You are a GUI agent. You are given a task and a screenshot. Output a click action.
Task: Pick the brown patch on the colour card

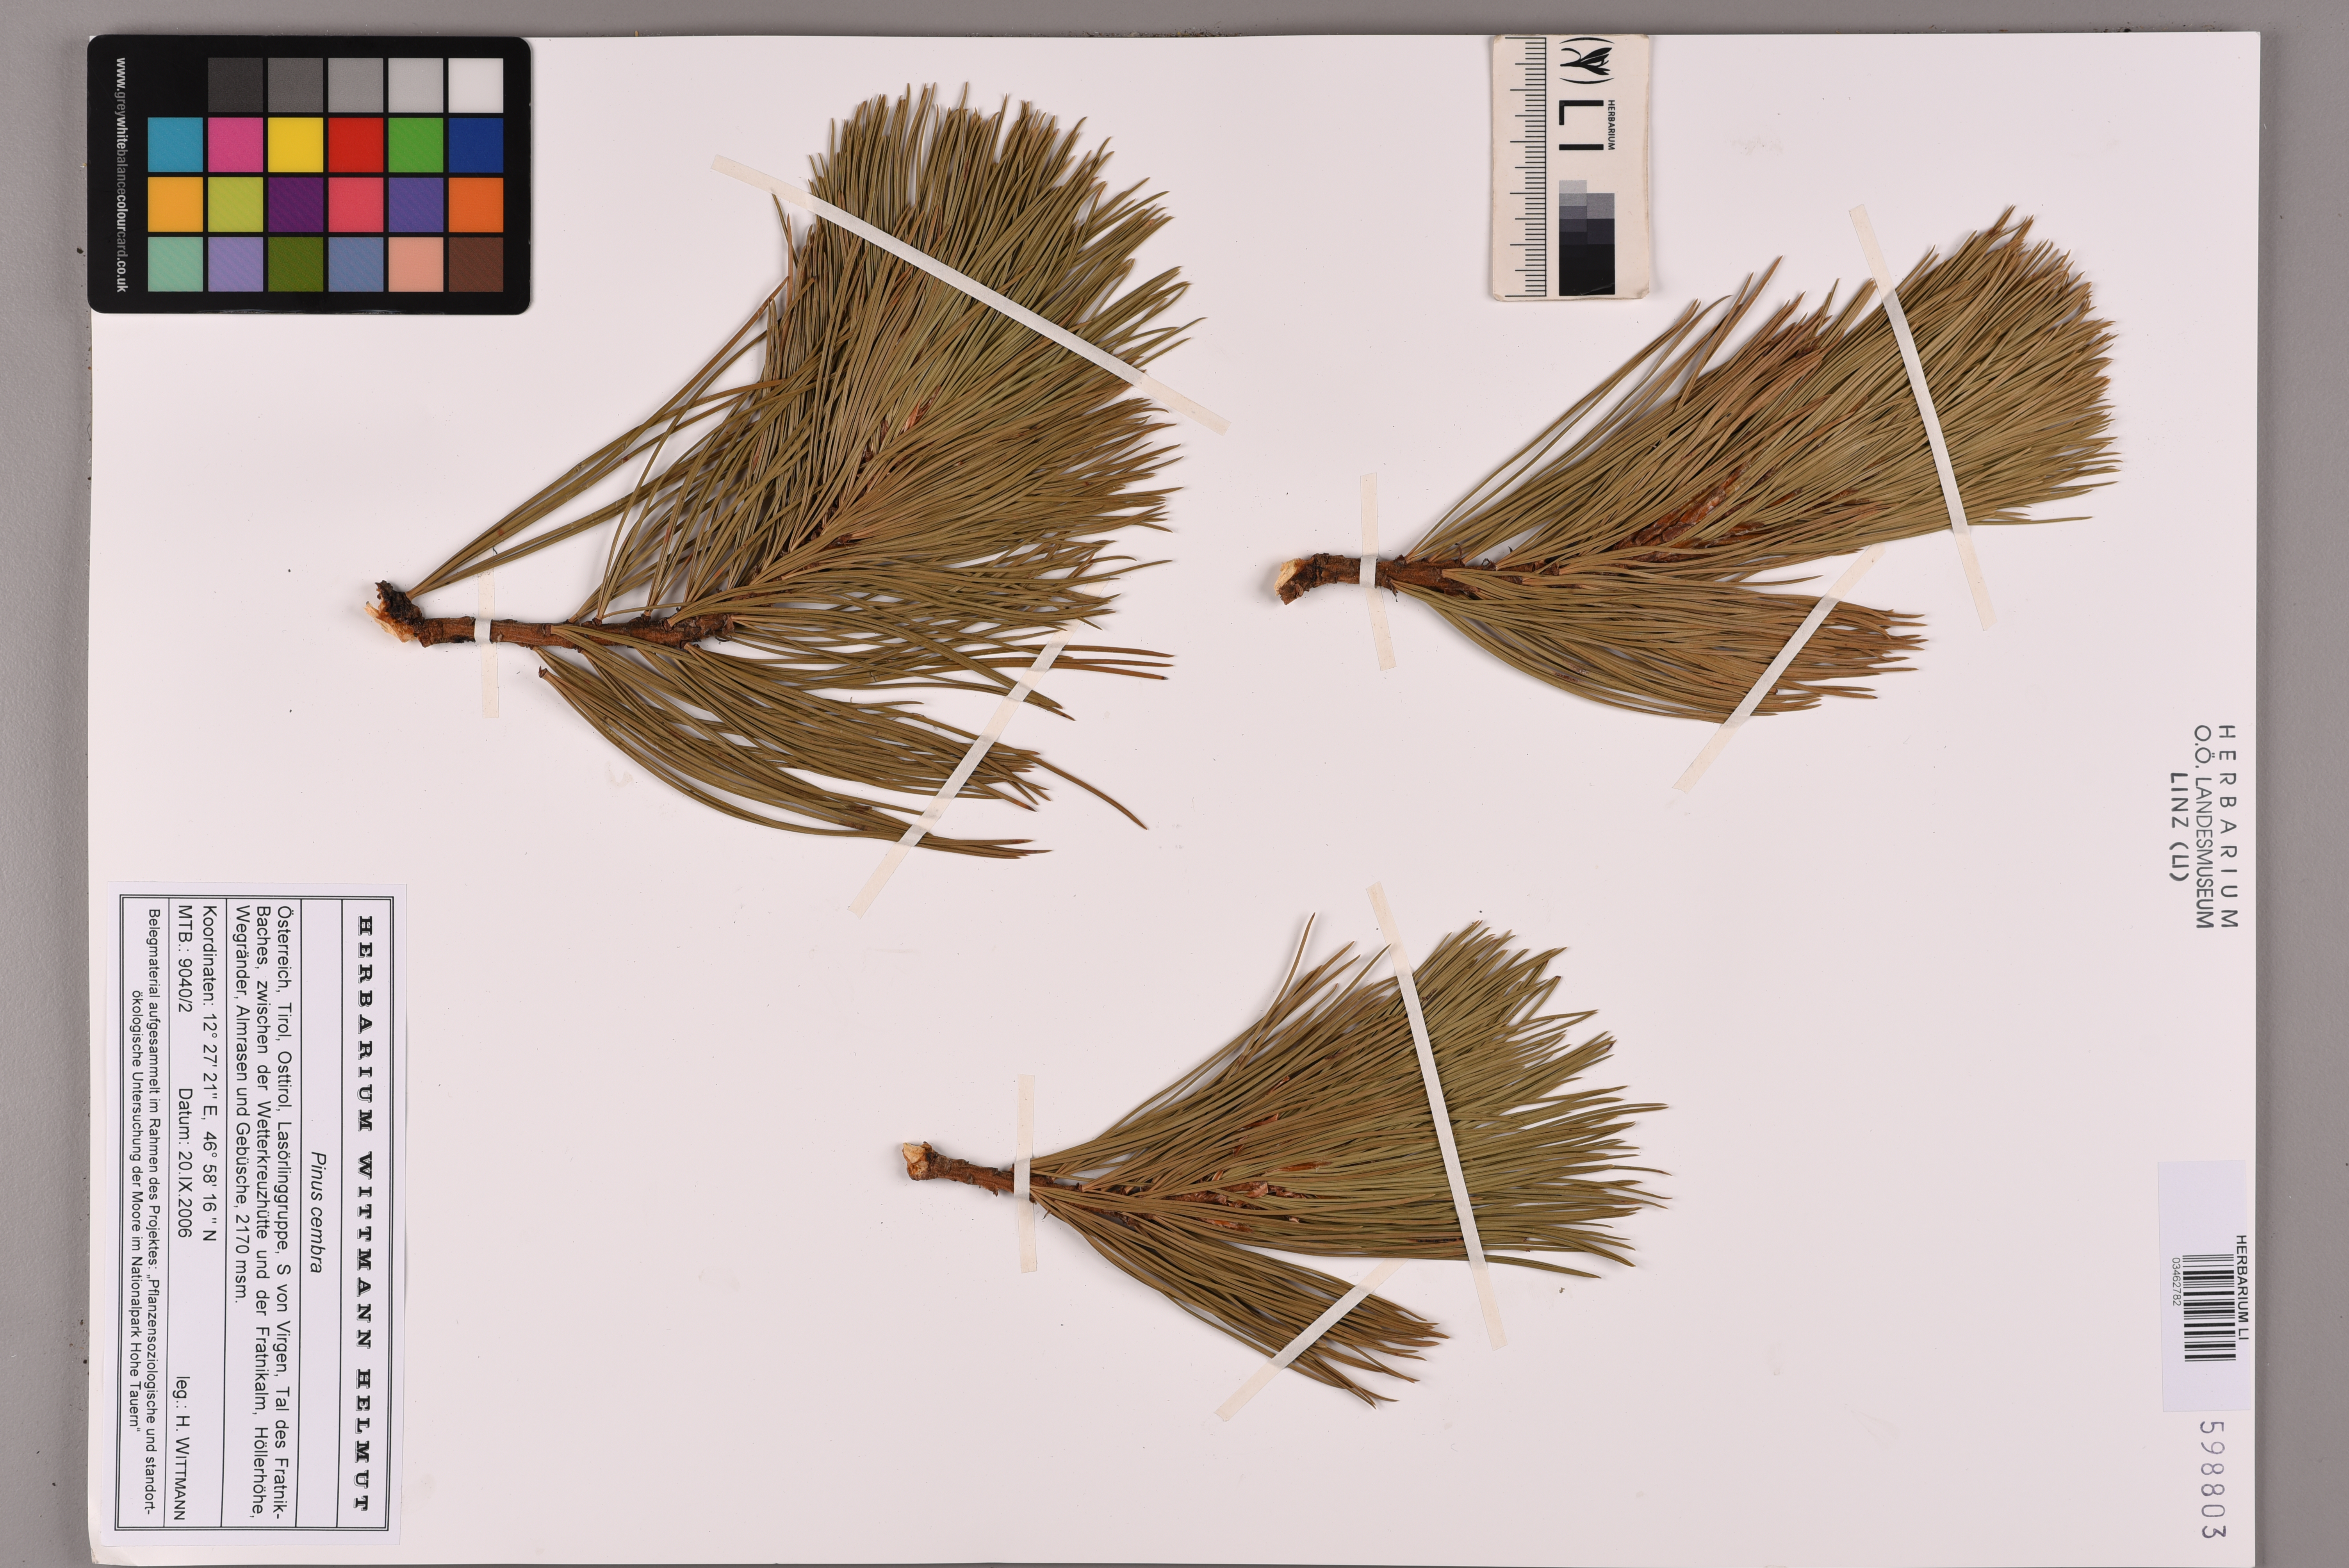pyautogui.click(x=475, y=264)
